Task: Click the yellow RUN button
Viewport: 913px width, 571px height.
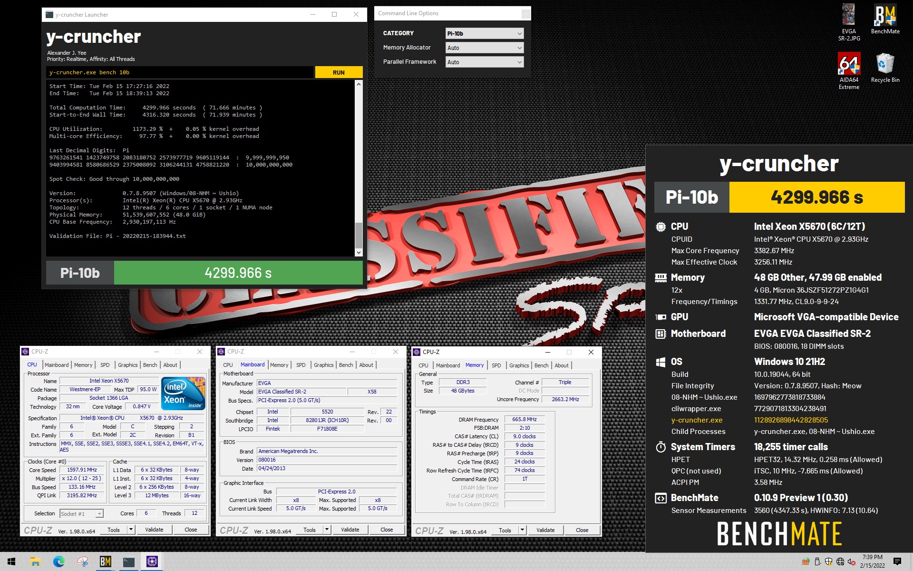Action: [339, 72]
